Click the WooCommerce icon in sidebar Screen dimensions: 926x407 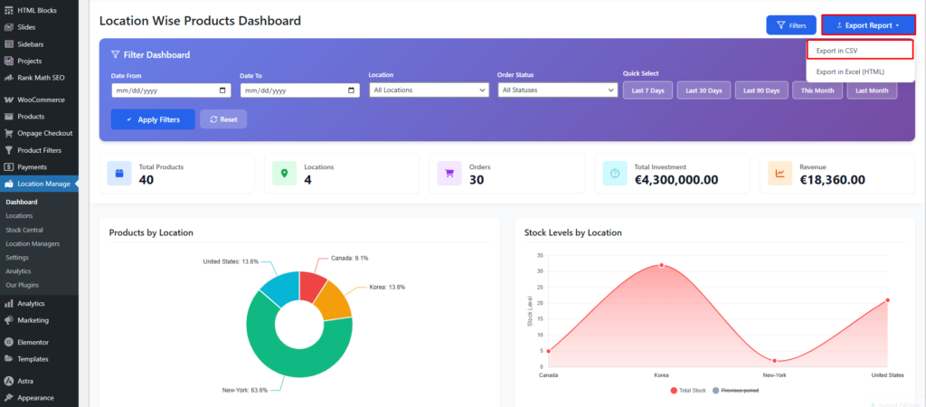[x=8, y=99]
